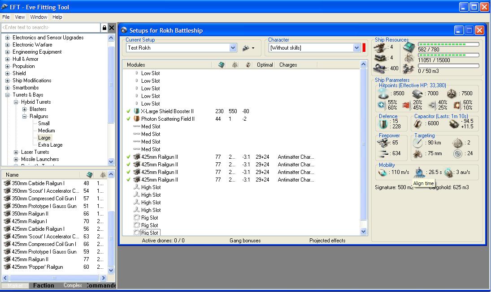Viewport: 491px width, 292px height.
Task: Click the Gang bonuses label
Action: [x=245, y=241]
